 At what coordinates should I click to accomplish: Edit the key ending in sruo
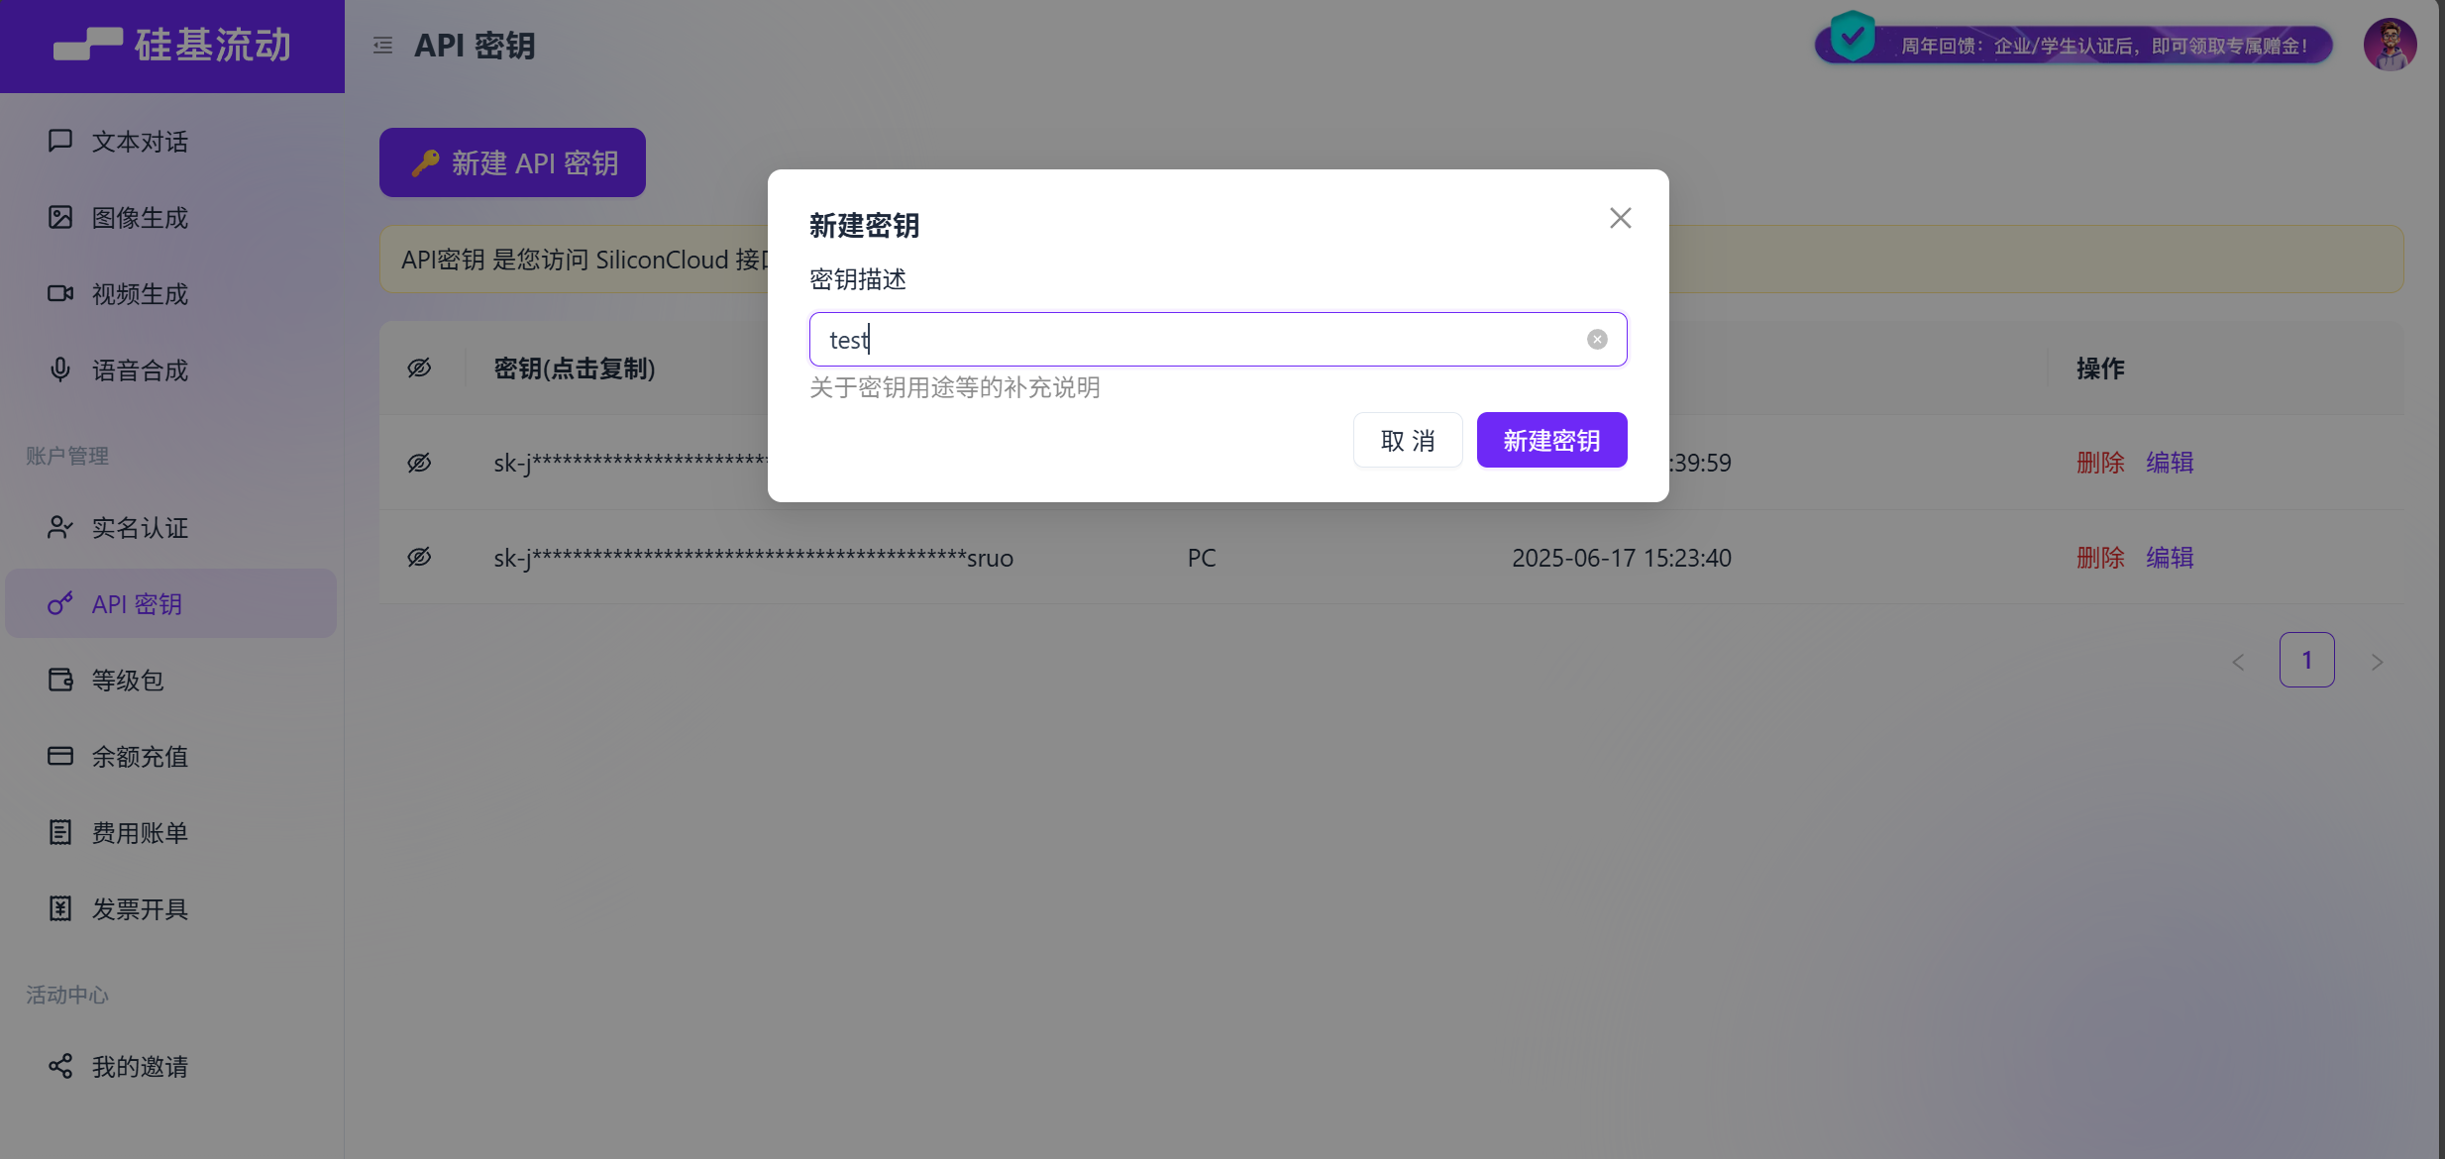[2170, 557]
